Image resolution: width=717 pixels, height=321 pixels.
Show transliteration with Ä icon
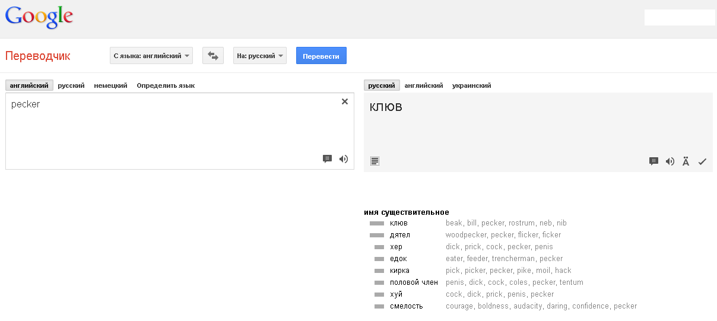[x=686, y=161]
